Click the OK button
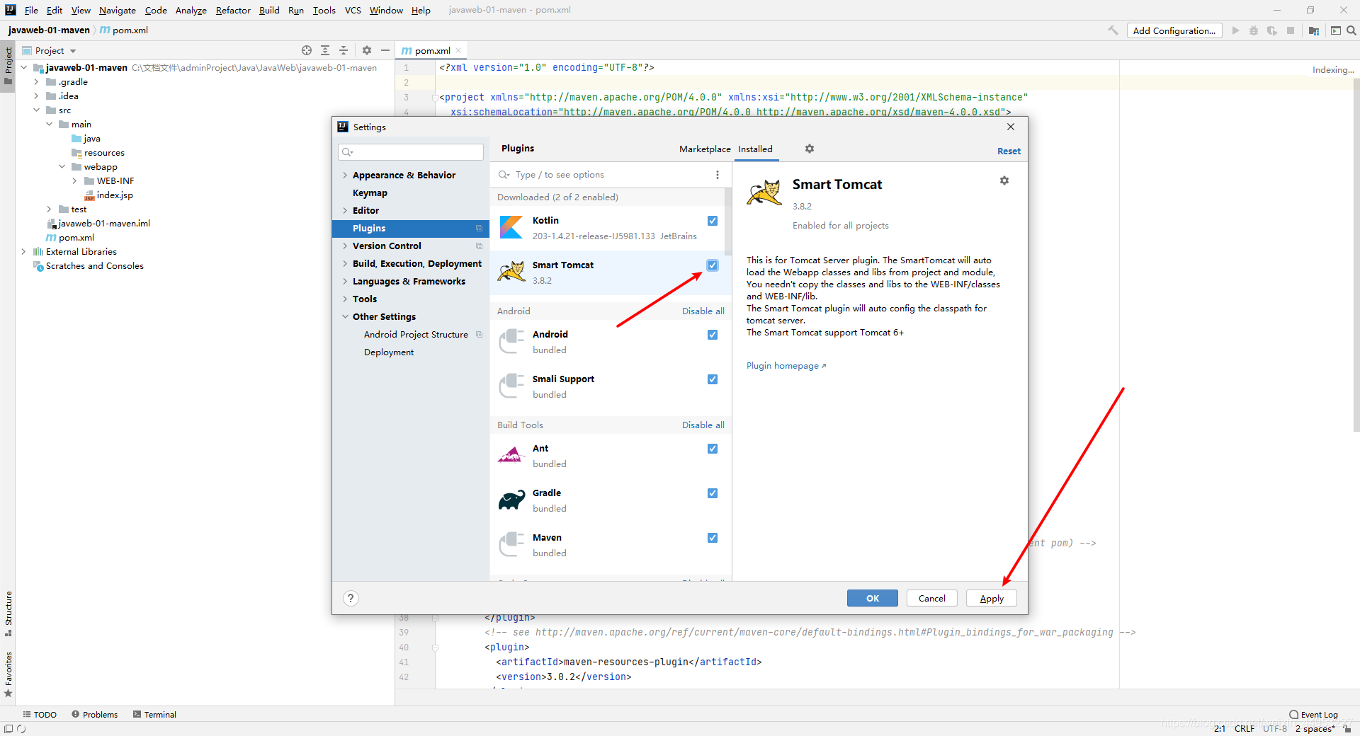This screenshot has width=1360, height=736. [x=873, y=598]
